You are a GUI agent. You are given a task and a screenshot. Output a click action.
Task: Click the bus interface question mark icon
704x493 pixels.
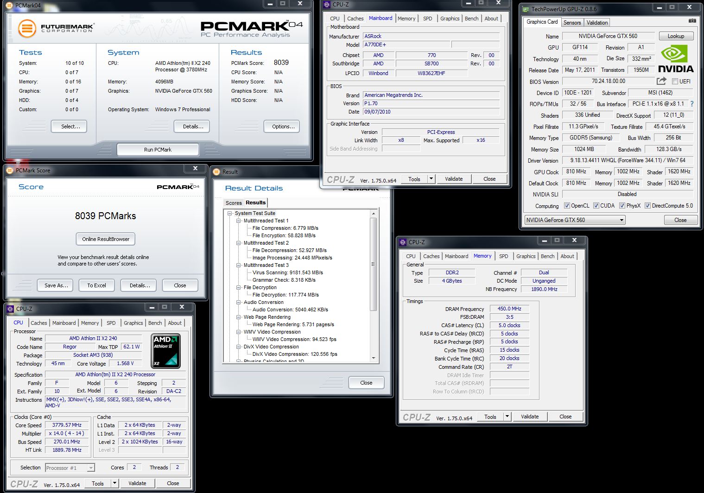(692, 104)
